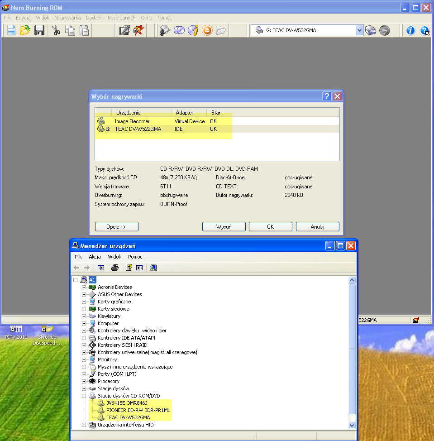
Task: Click Device Manager scrollbar up arrow
Action: pyautogui.click(x=352, y=280)
